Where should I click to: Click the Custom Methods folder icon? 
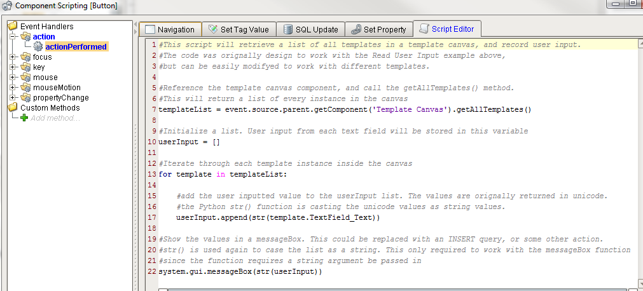13,108
